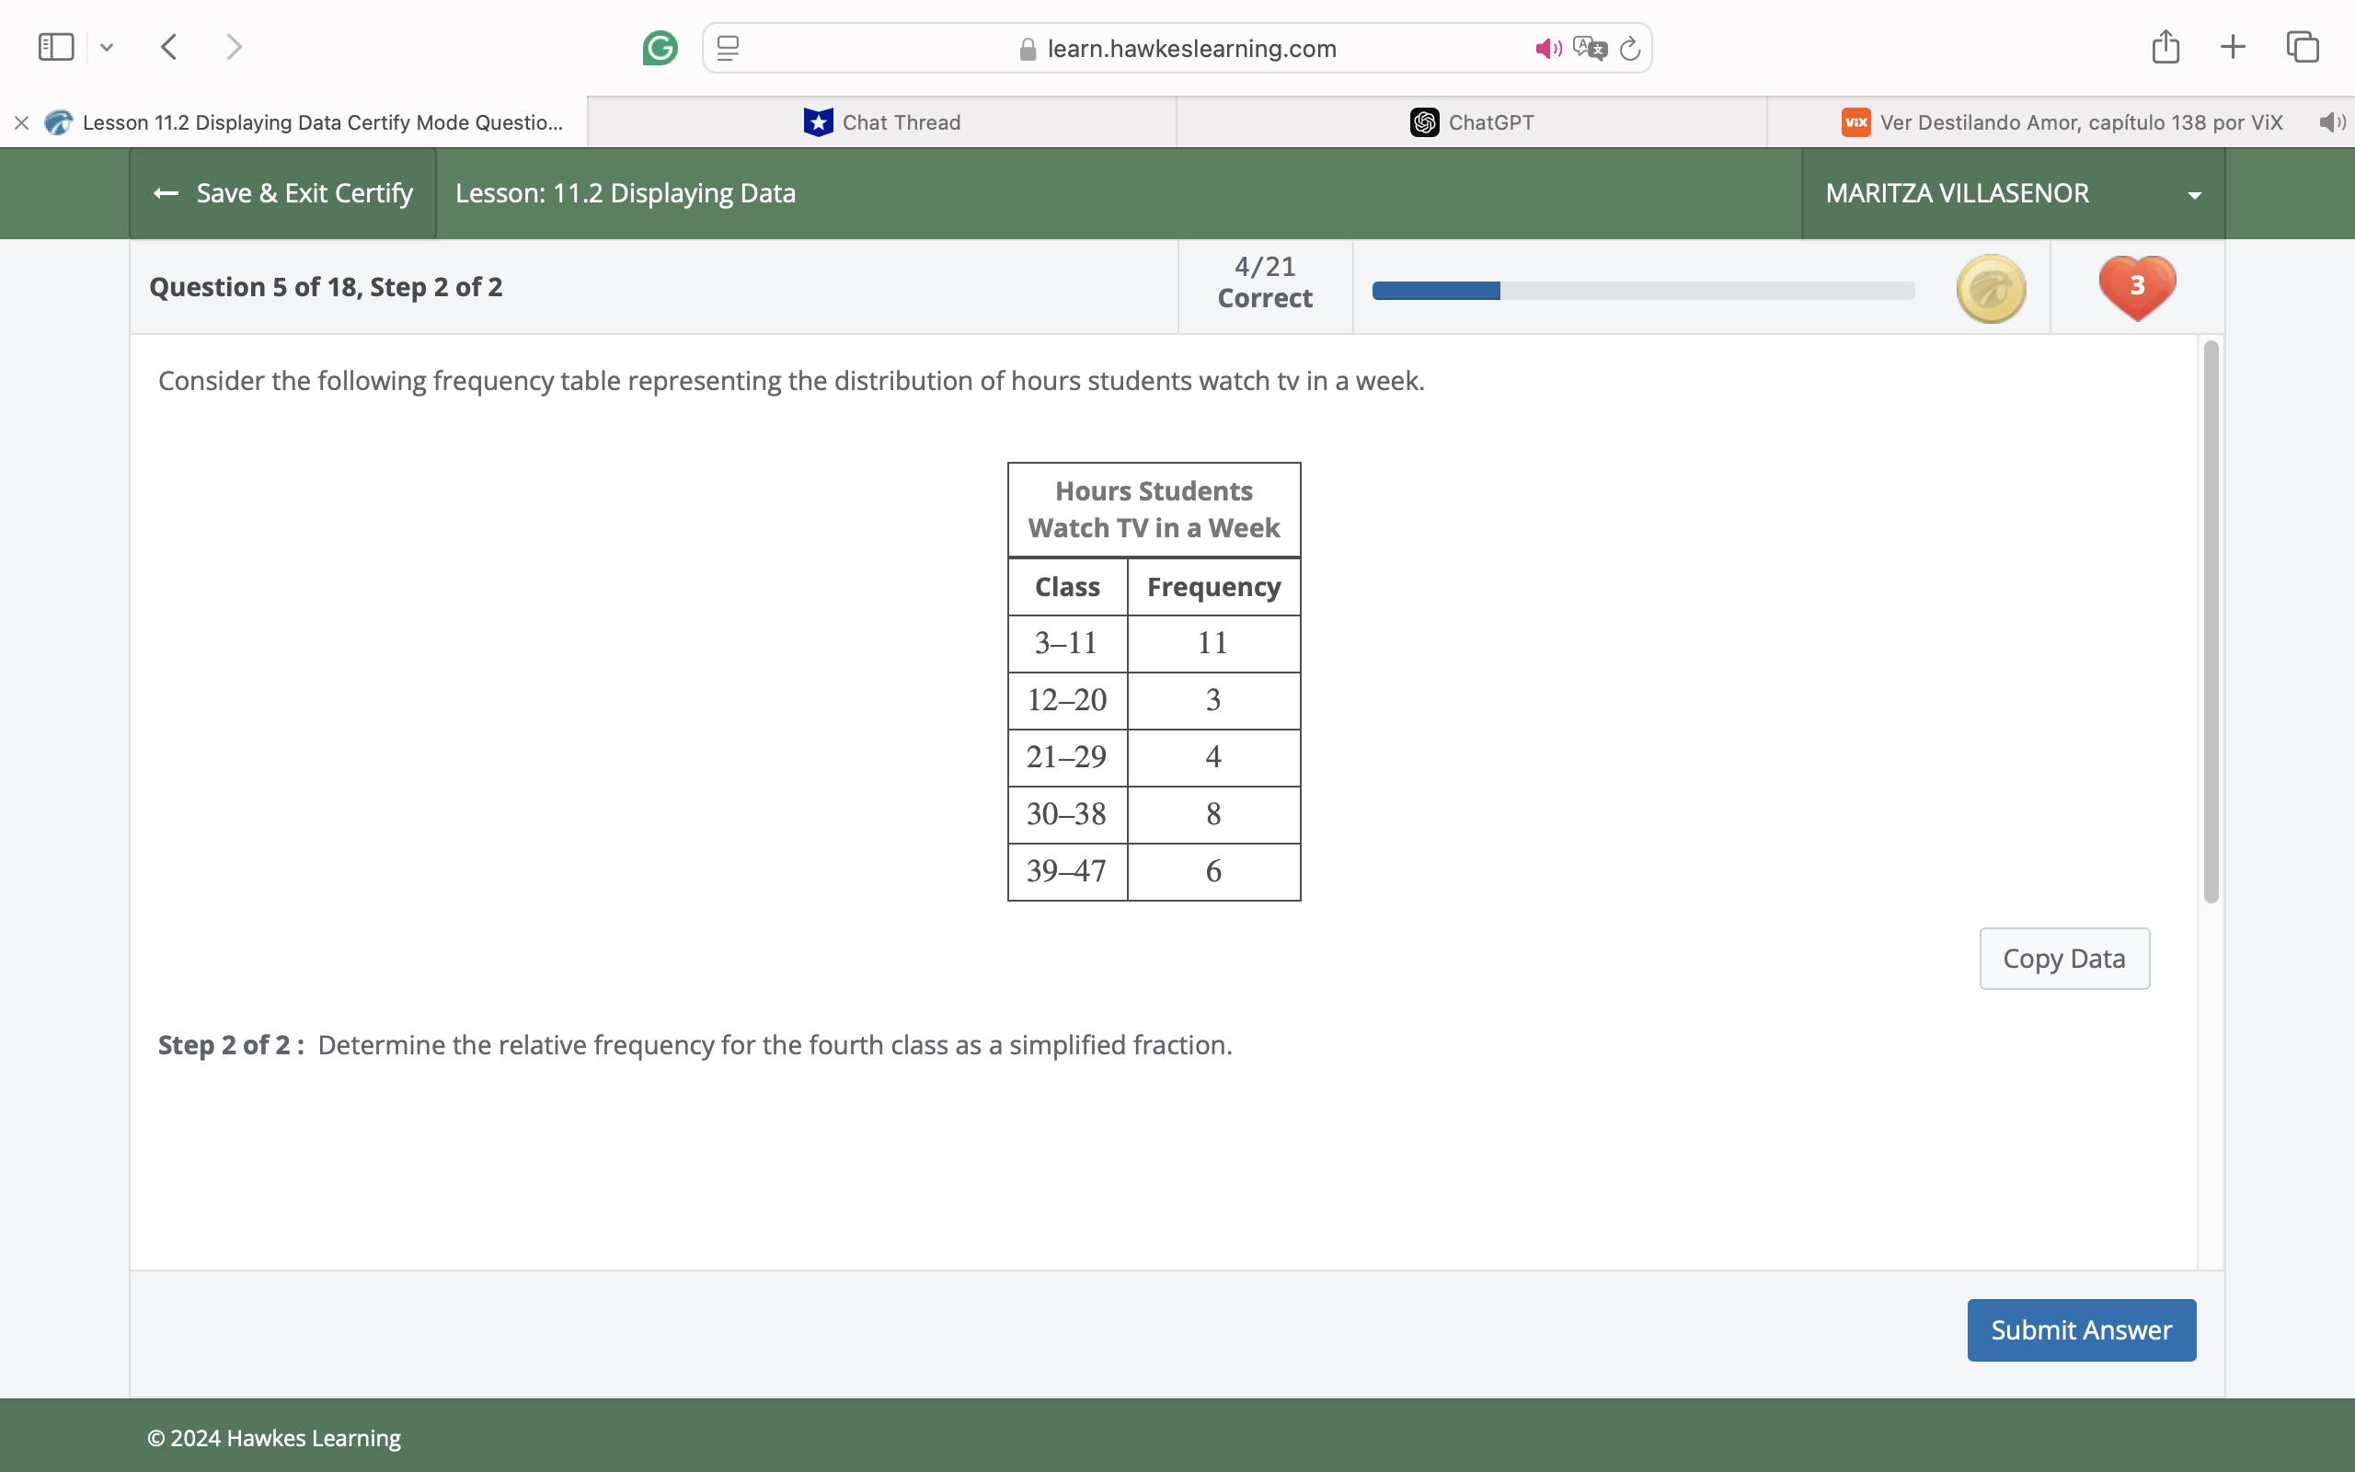Image resolution: width=2355 pixels, height=1472 pixels.
Task: Click Submit Answer
Action: tap(2081, 1330)
